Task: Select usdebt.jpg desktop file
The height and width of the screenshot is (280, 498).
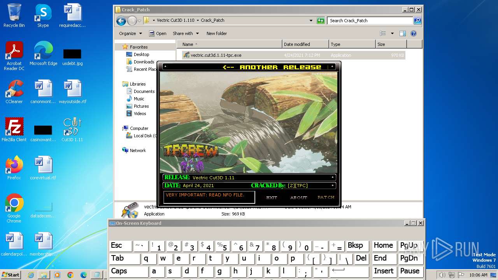Action: pos(72,56)
